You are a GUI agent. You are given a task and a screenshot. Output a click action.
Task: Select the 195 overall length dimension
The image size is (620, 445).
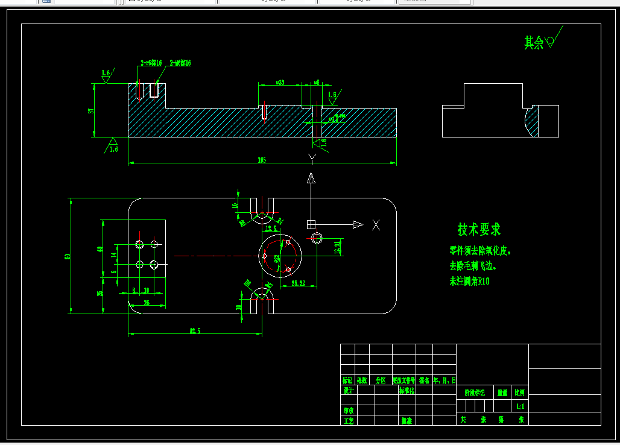tap(262, 160)
